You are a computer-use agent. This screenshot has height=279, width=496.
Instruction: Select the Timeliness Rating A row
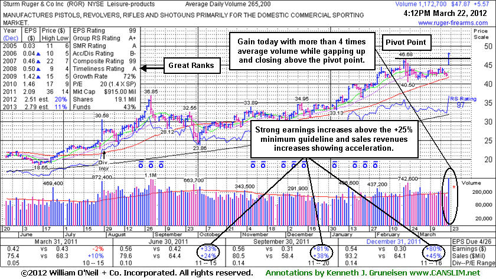[105, 69]
